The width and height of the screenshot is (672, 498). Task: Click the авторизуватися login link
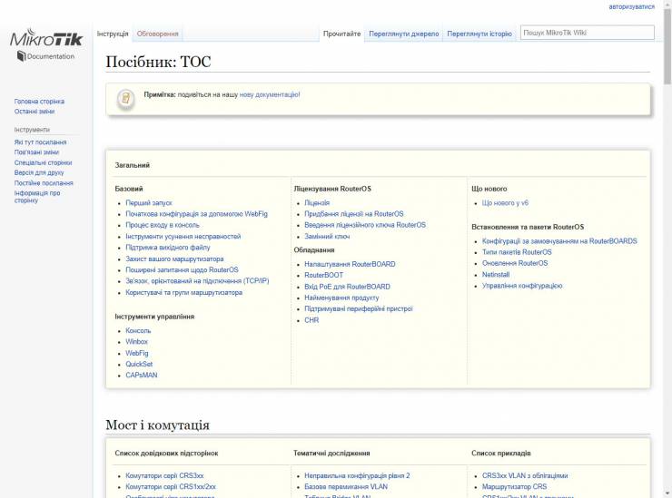(631, 7)
